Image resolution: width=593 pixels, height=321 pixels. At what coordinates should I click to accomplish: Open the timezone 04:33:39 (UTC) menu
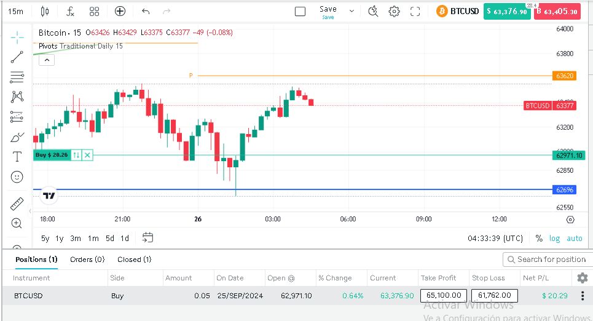click(495, 239)
